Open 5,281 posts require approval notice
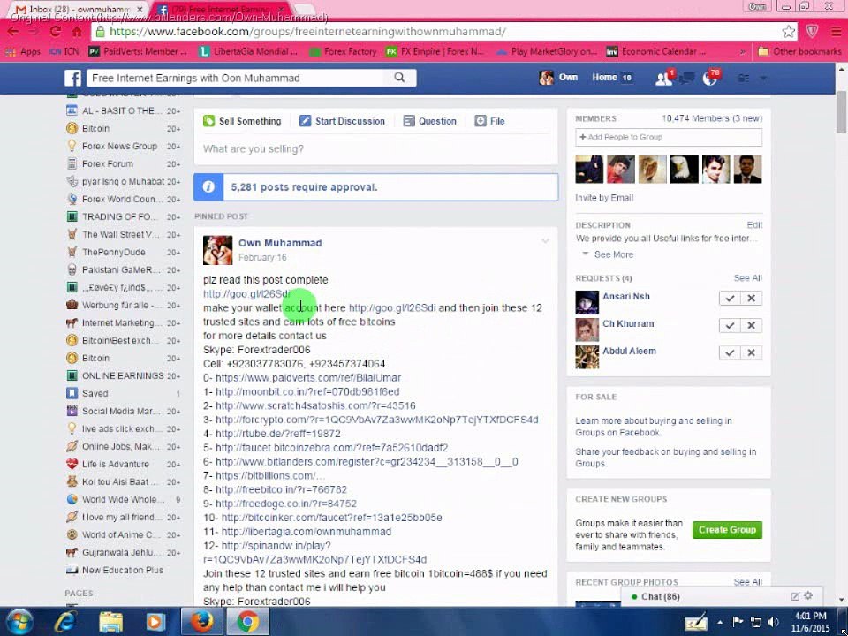848x636 pixels. coord(376,187)
